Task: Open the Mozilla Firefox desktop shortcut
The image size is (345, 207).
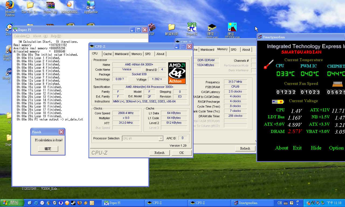Action: 10,5
